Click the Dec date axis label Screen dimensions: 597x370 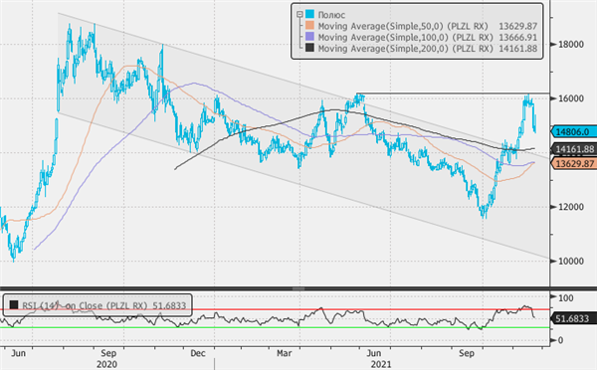pos(198,353)
